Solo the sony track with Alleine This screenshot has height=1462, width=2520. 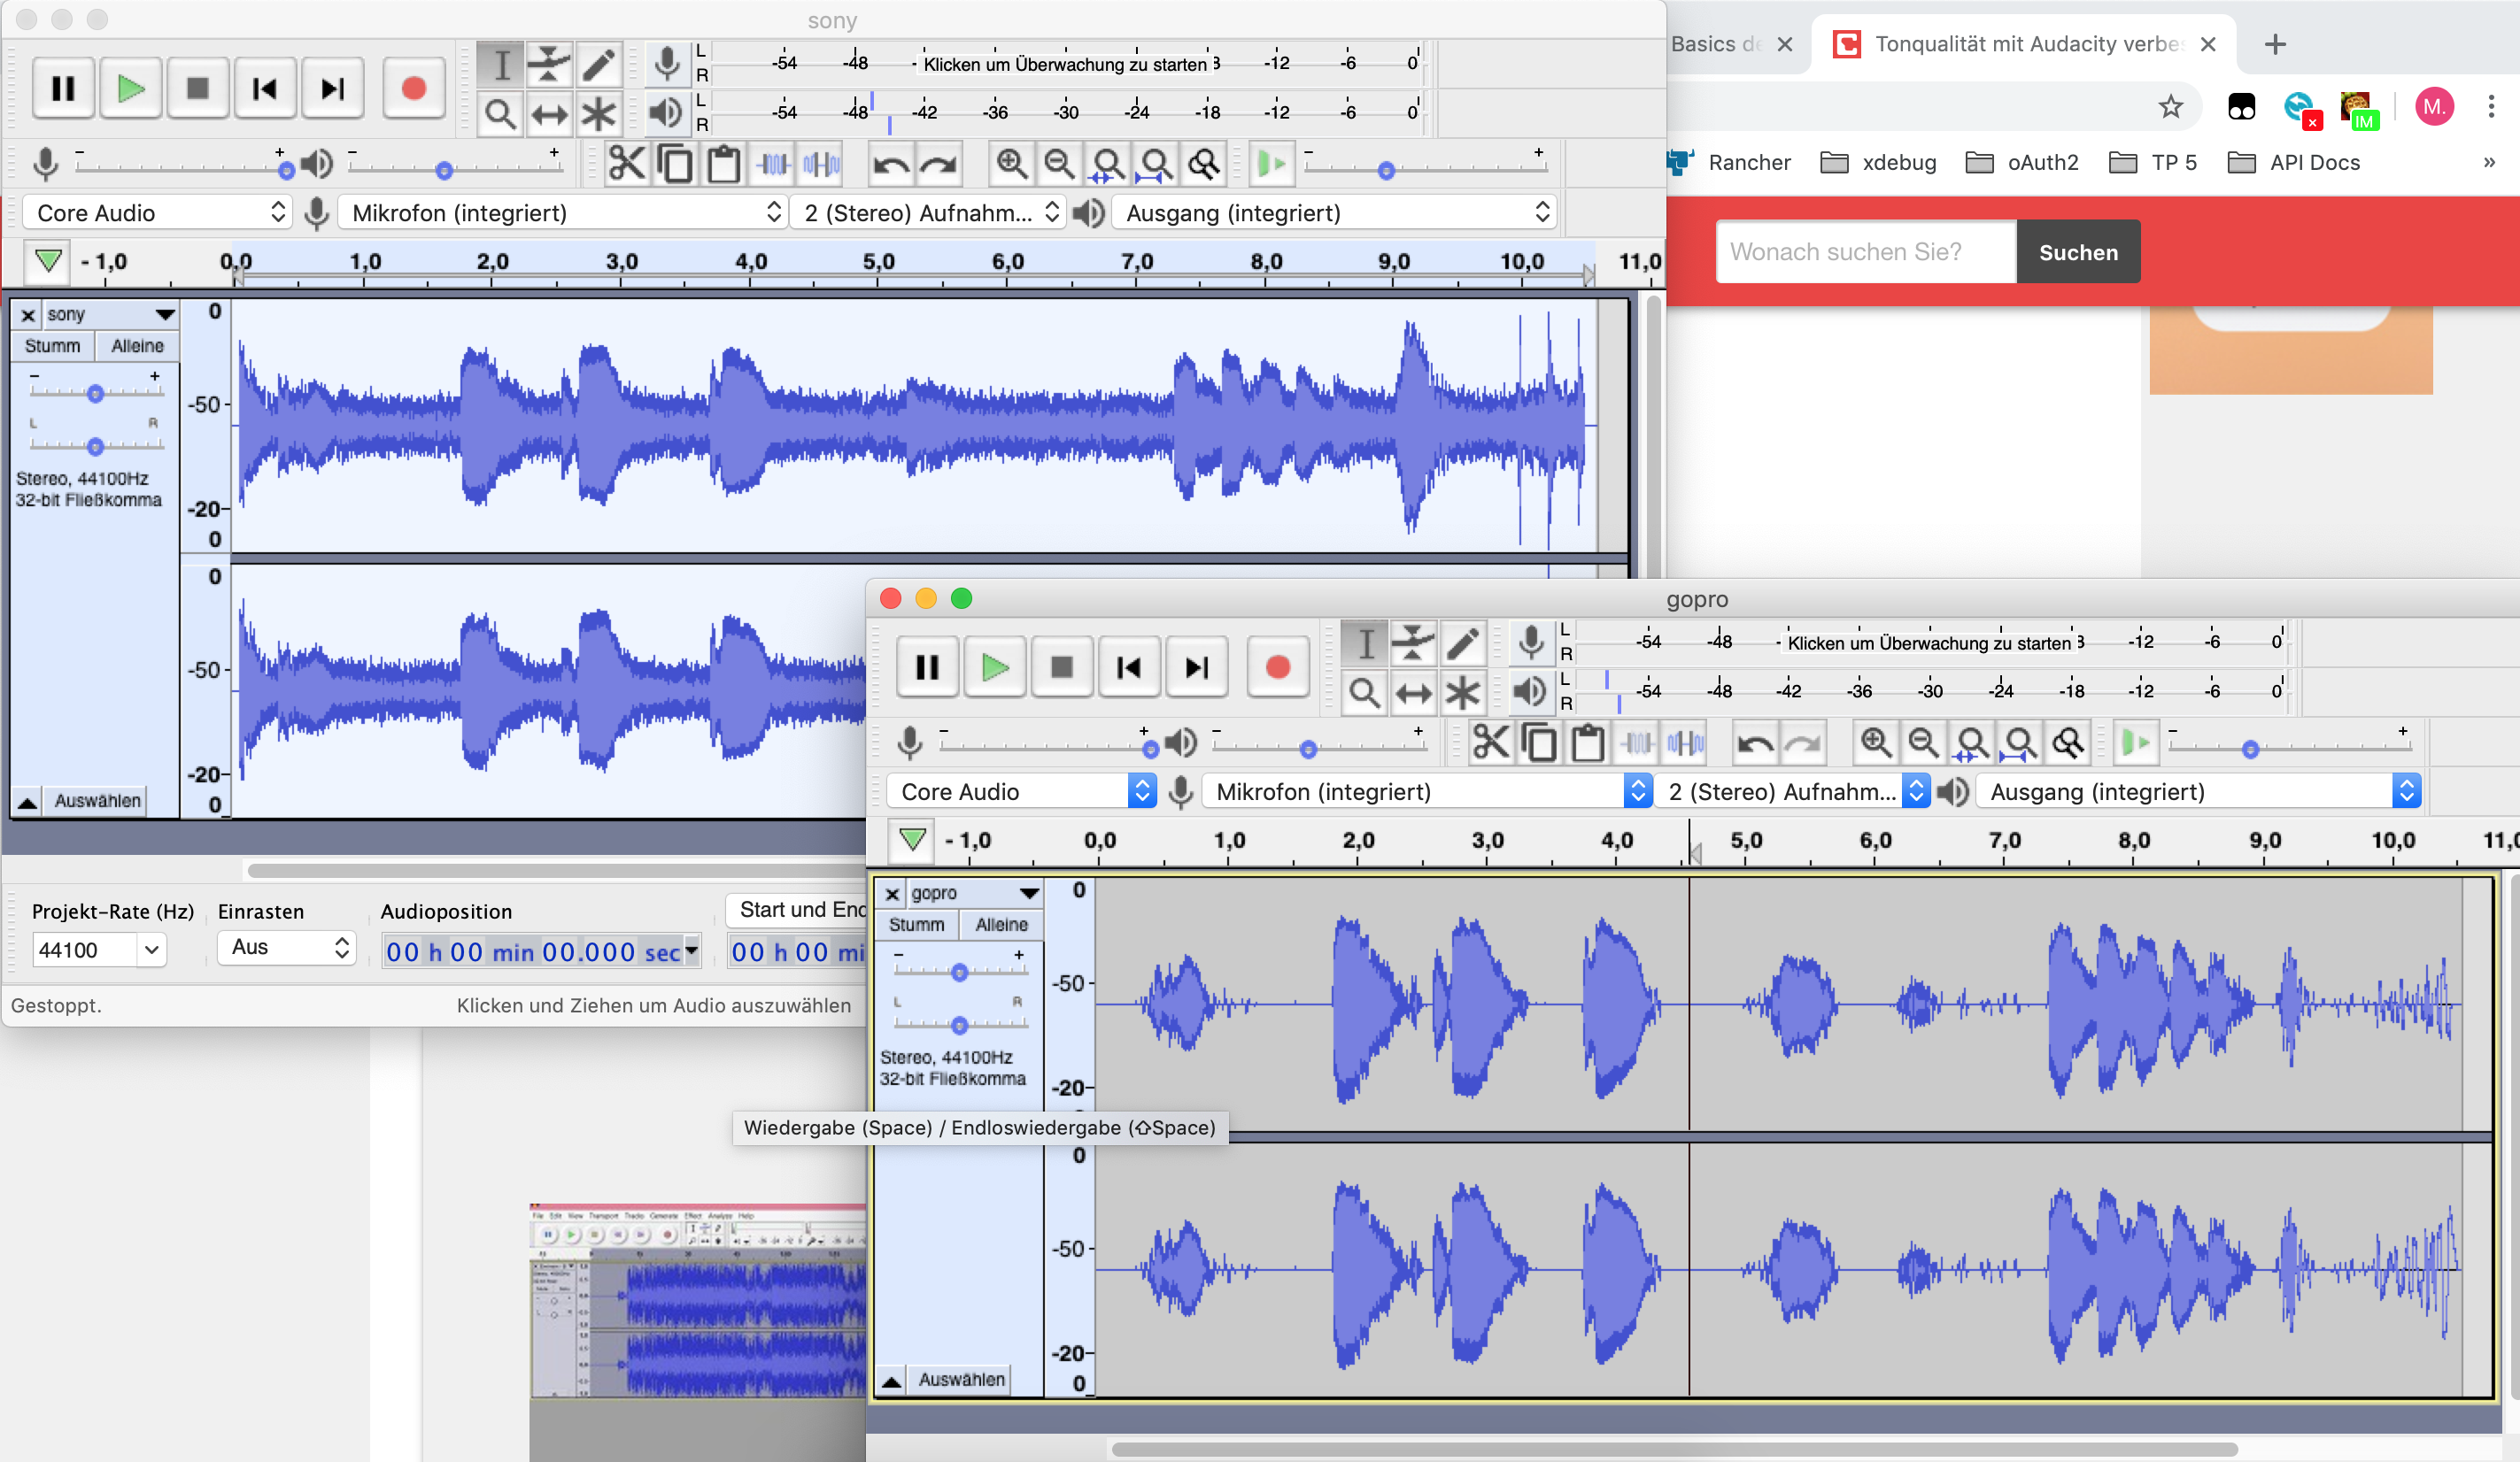pyautogui.click(x=137, y=346)
